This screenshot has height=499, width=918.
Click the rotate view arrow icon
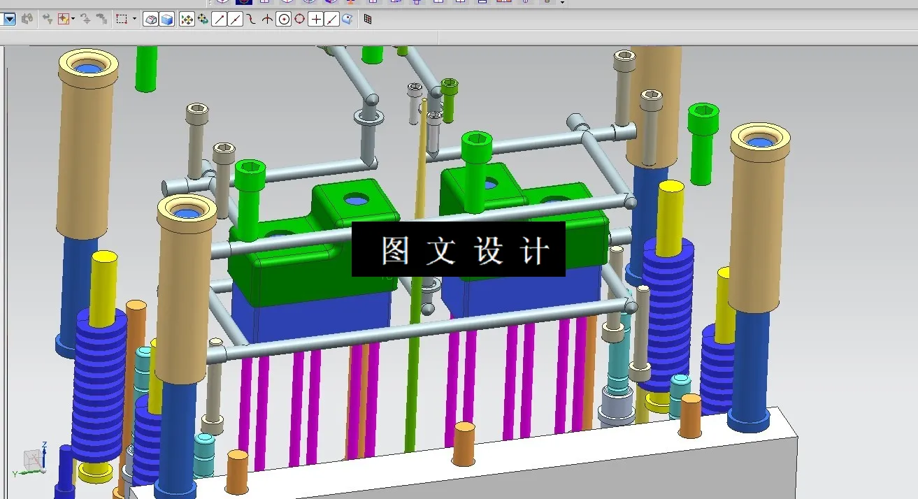pos(85,19)
